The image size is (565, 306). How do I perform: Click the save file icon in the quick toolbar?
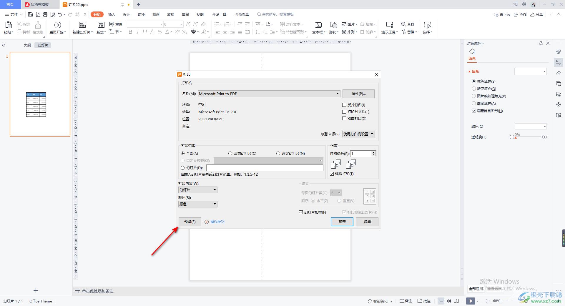[x=30, y=14]
